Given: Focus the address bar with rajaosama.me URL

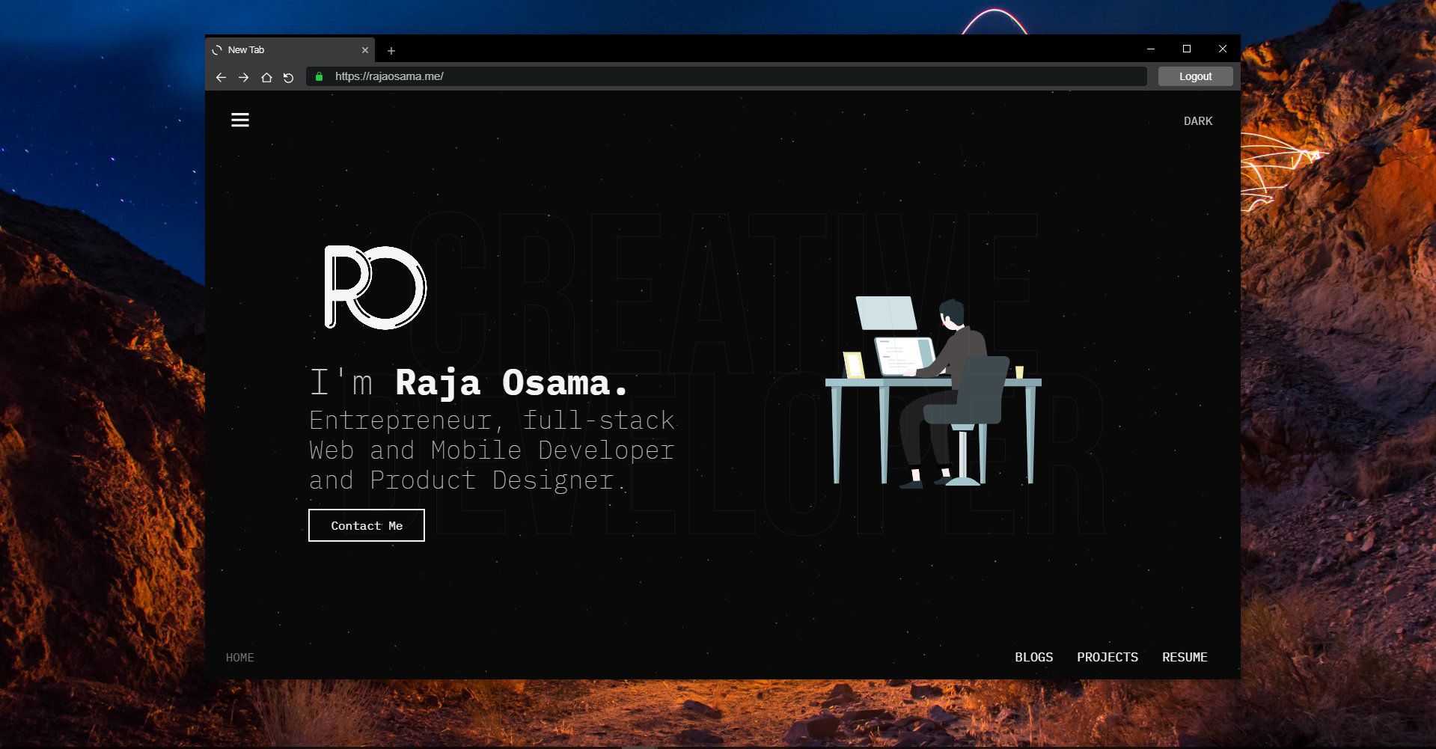Looking at the screenshot, I should point(727,76).
